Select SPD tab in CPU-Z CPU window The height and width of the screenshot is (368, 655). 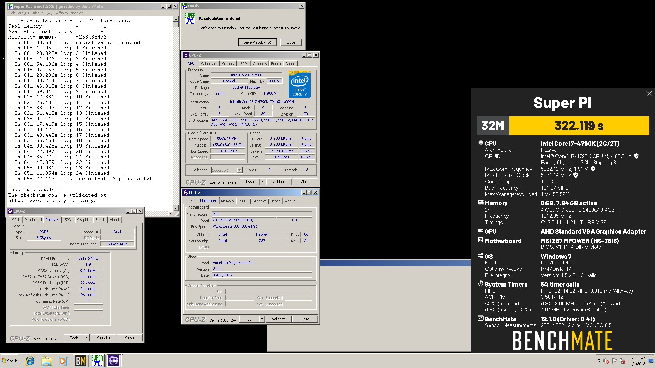pos(243,64)
